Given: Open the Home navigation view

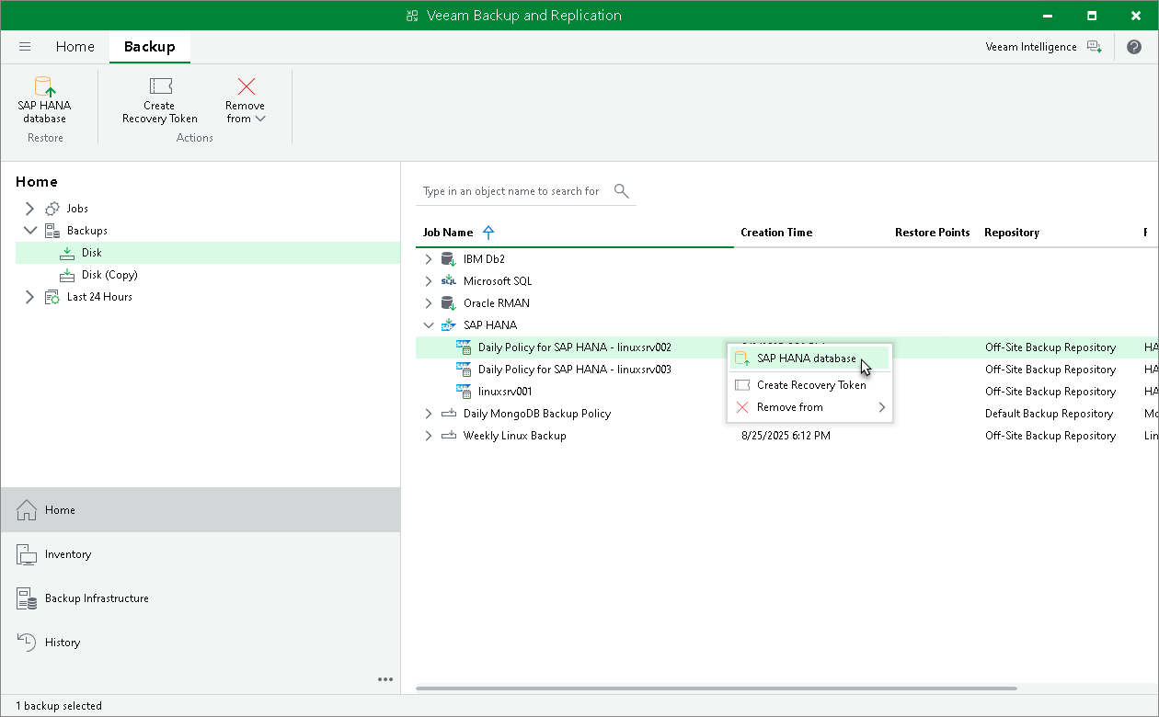Looking at the screenshot, I should point(201,509).
